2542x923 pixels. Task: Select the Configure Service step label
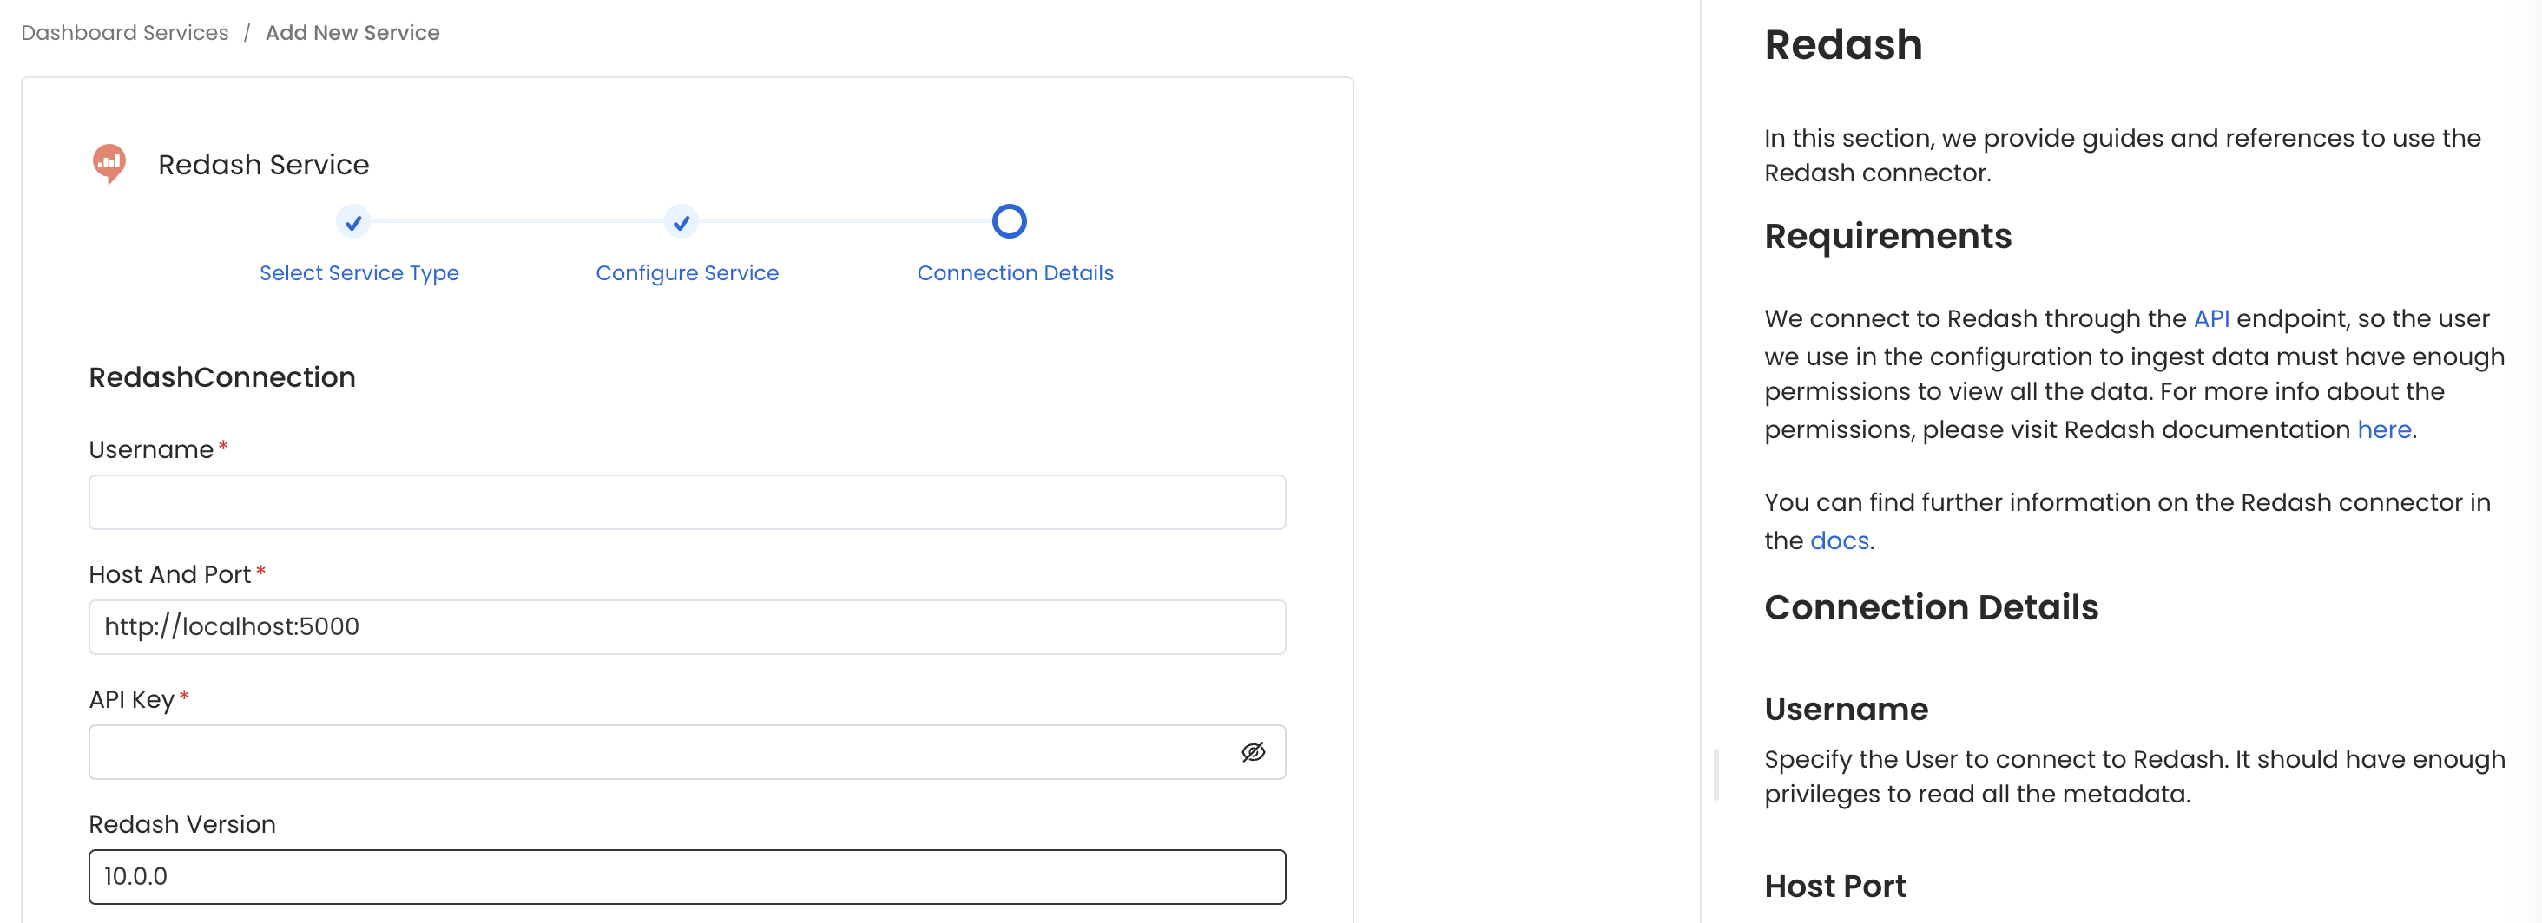click(x=687, y=273)
